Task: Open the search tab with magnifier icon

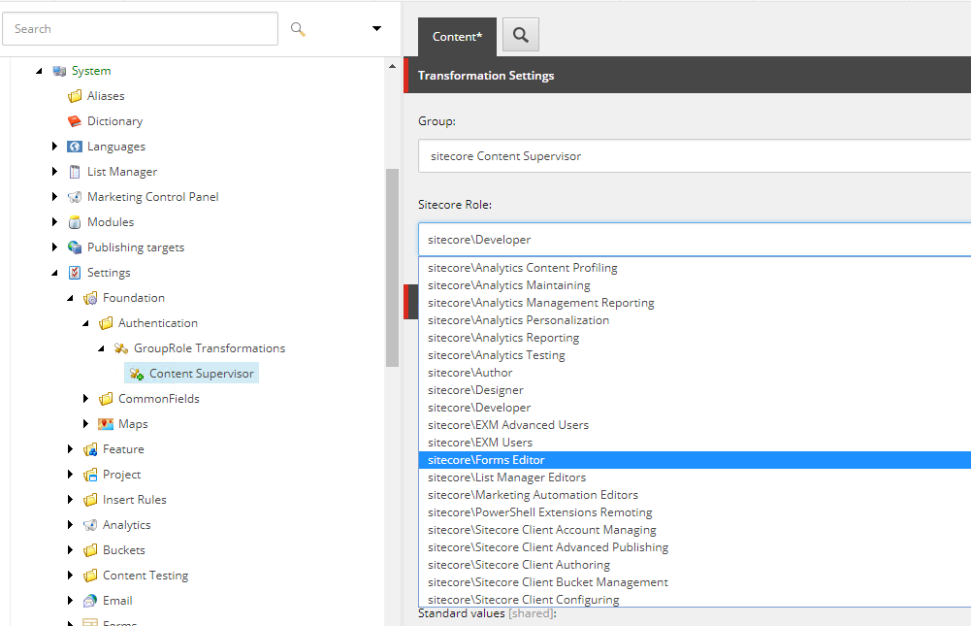Action: coord(521,35)
